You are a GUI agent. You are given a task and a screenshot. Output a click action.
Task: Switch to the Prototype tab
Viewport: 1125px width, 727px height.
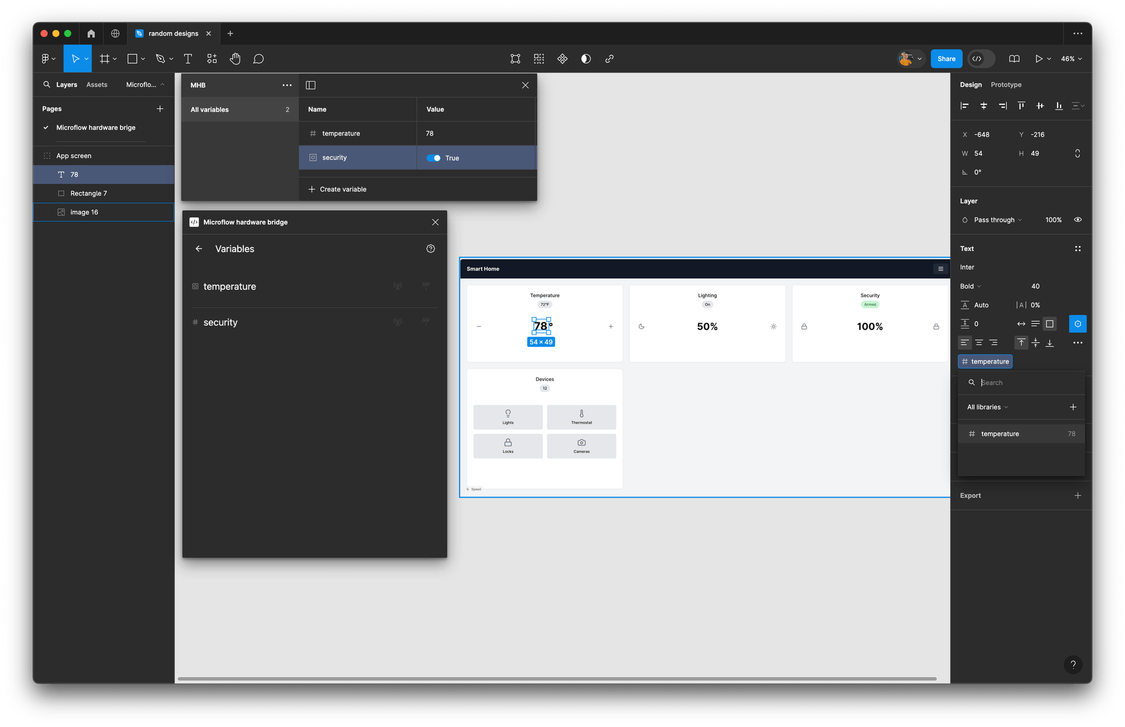pyautogui.click(x=1005, y=84)
